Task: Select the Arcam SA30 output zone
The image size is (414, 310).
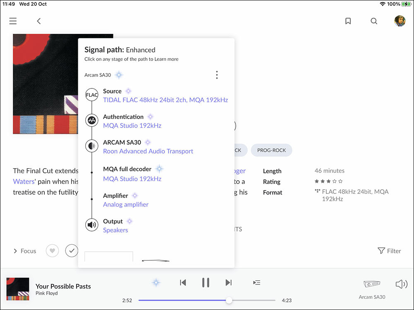Action: pyautogui.click(x=372, y=288)
